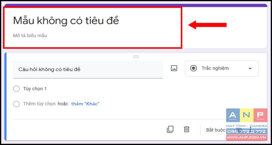Viewport: 272px width, 145px height.
Task: Click the form title Mẫu không có tiêu đề
Action: pyautogui.click(x=66, y=21)
